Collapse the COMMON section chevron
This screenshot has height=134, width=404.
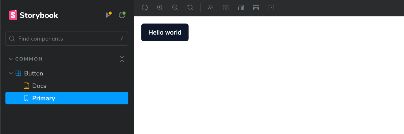(x=11, y=59)
